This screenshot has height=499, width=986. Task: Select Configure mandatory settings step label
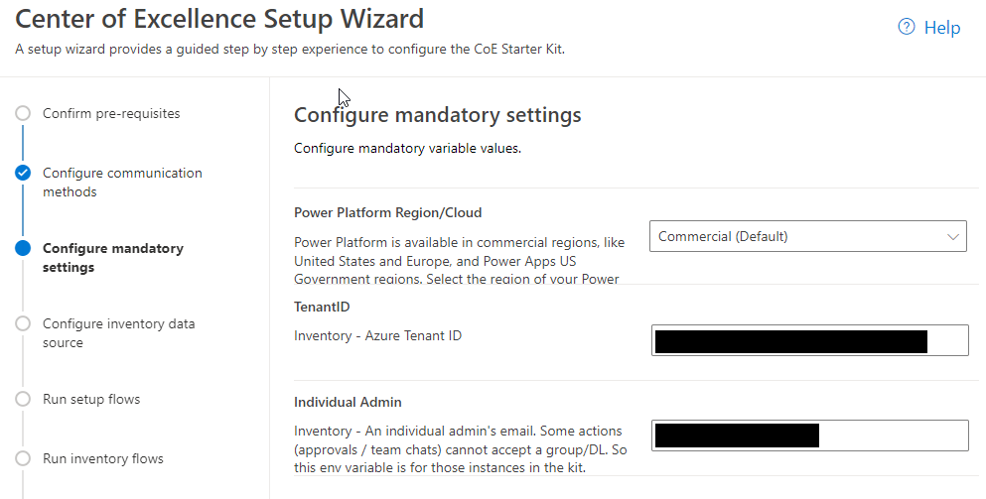(x=112, y=258)
